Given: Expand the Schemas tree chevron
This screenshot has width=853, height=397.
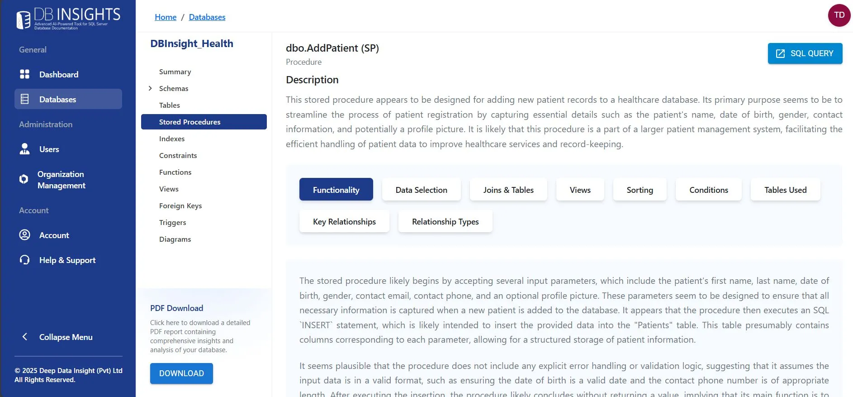Looking at the screenshot, I should coord(150,88).
